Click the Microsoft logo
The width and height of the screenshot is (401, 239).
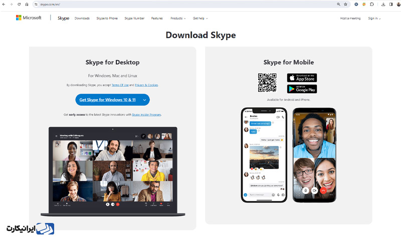pos(29,18)
